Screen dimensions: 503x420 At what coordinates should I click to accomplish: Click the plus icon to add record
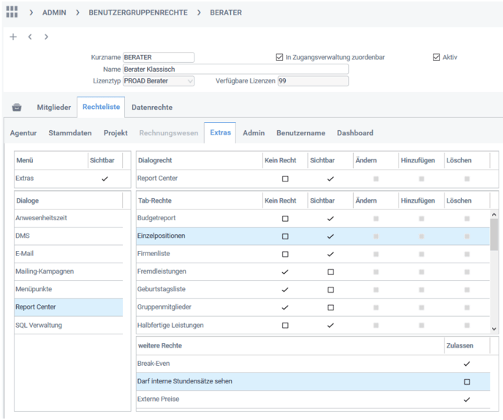click(x=13, y=37)
